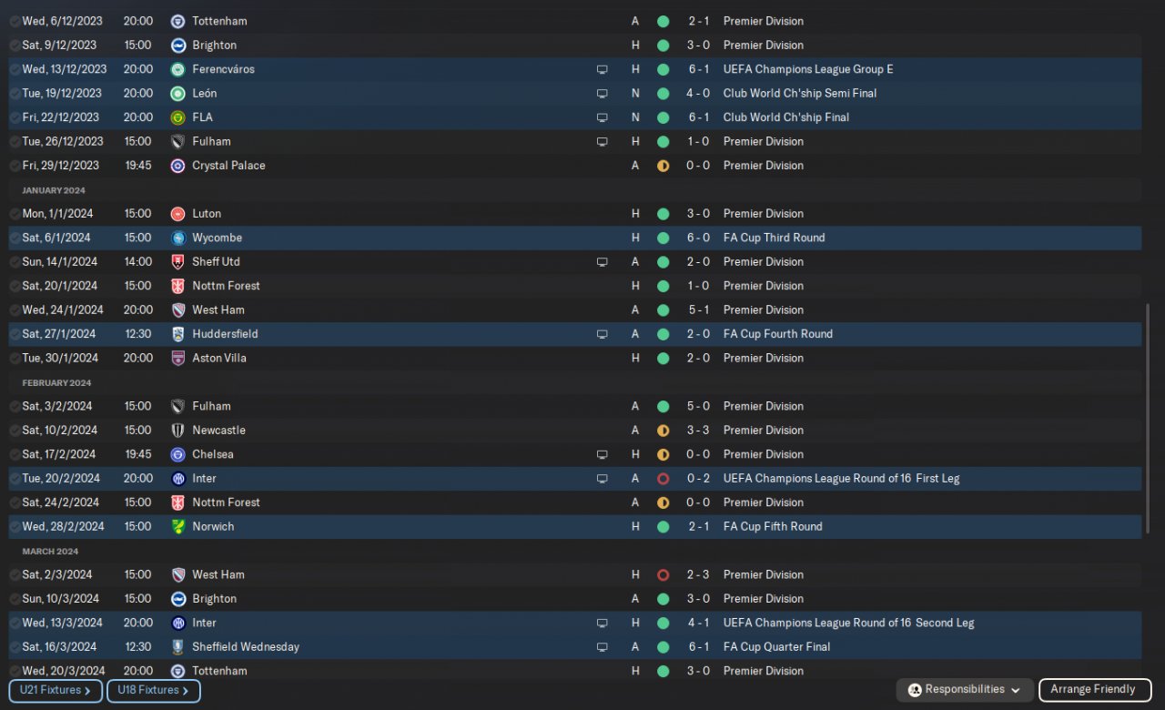Toggle the check circle beside Sat, 3/2/2024

15,407
